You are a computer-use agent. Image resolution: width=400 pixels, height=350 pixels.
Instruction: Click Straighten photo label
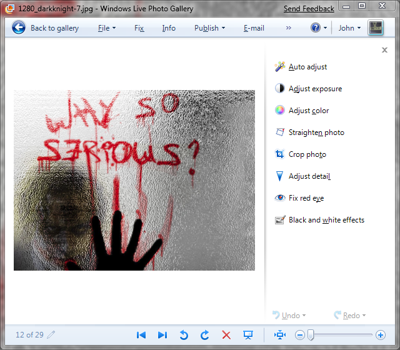click(x=316, y=132)
